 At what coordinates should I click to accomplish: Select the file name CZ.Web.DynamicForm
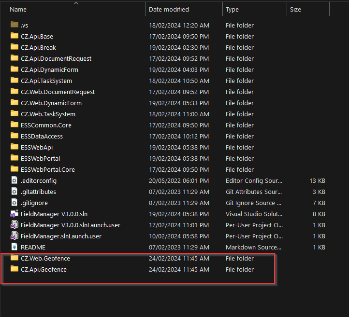tap(51, 103)
